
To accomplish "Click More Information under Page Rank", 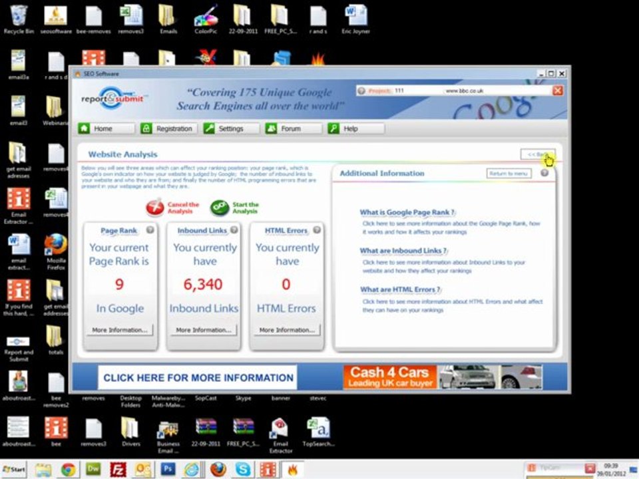I will pos(120,330).
